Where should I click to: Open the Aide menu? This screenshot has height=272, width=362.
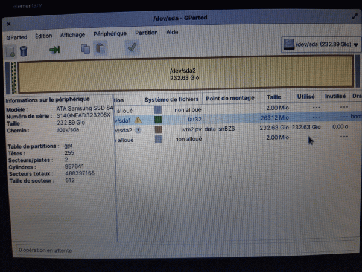pyautogui.click(x=172, y=33)
